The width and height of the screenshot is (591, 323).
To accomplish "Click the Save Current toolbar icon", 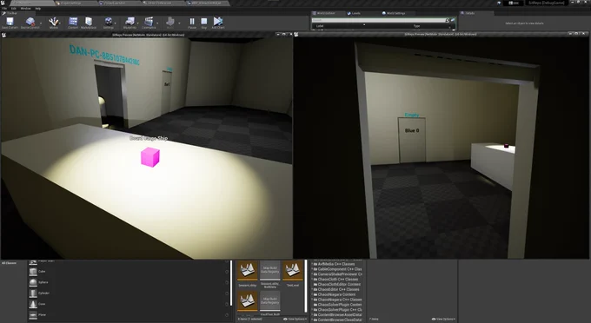I will (10, 23).
